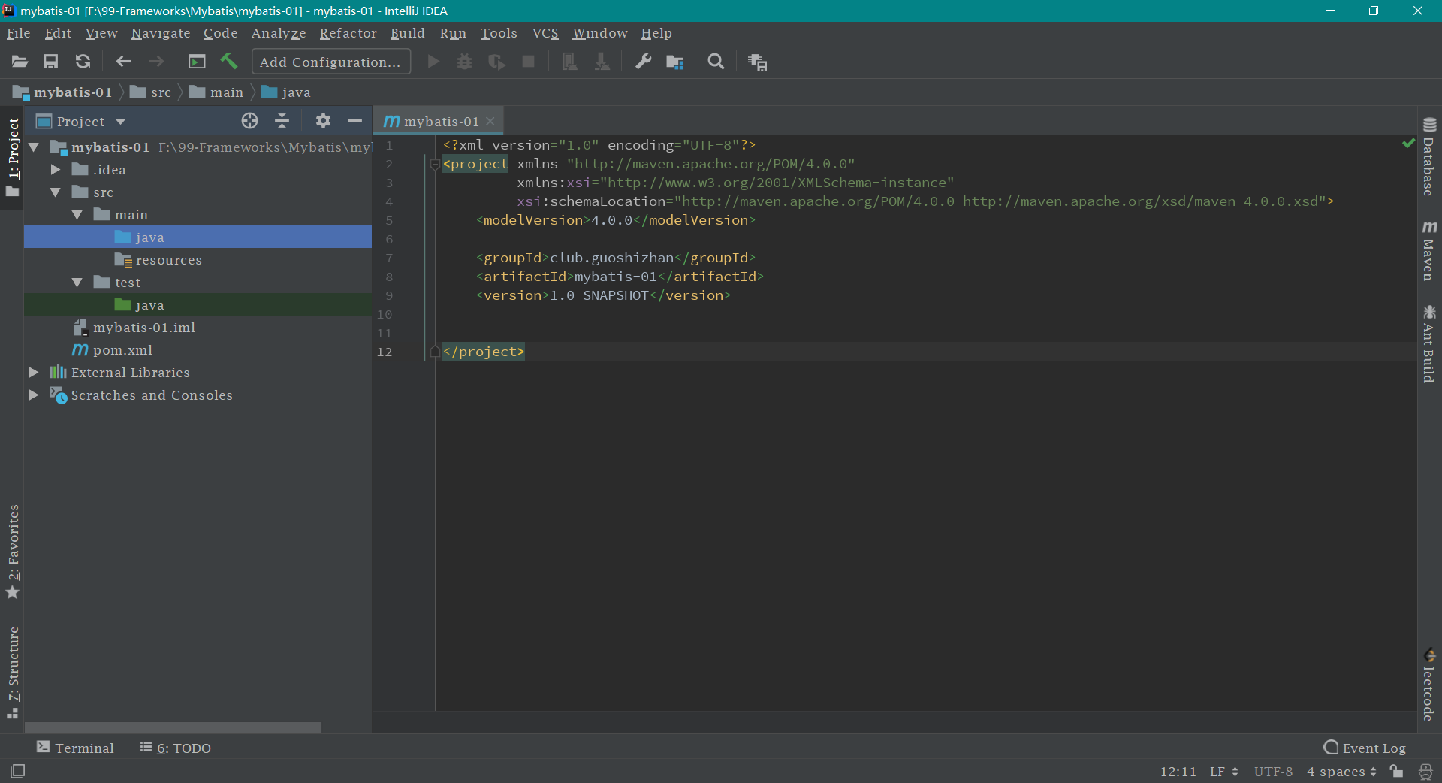
Task: Open the Refactor menu
Action: (348, 33)
